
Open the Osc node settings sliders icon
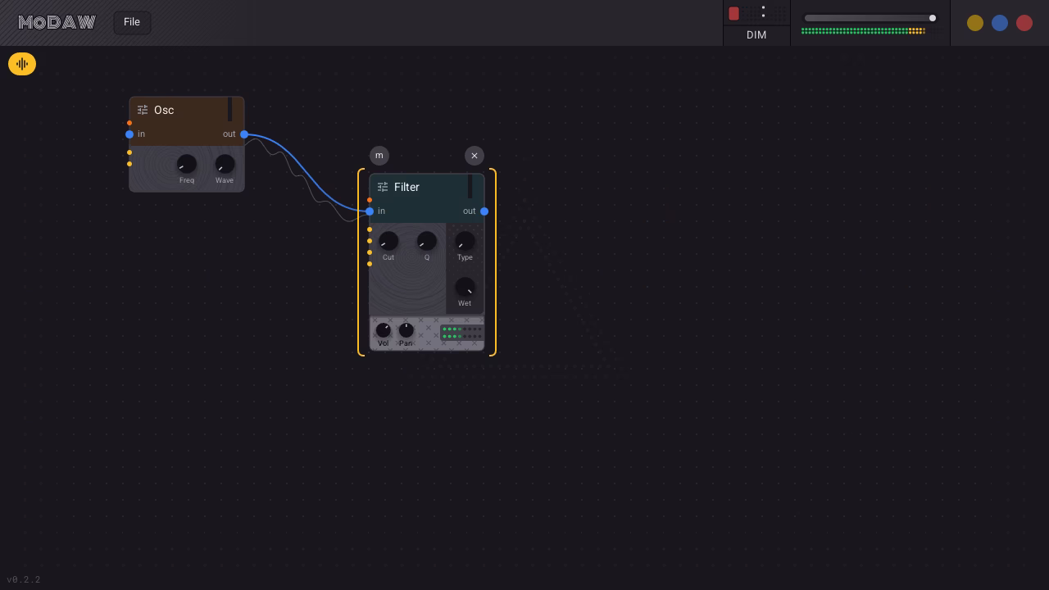(143, 110)
